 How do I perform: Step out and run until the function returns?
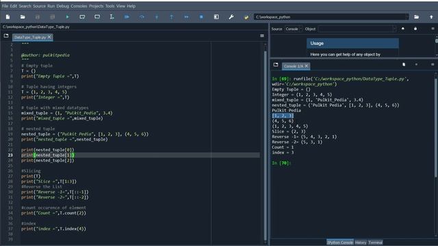172,17
